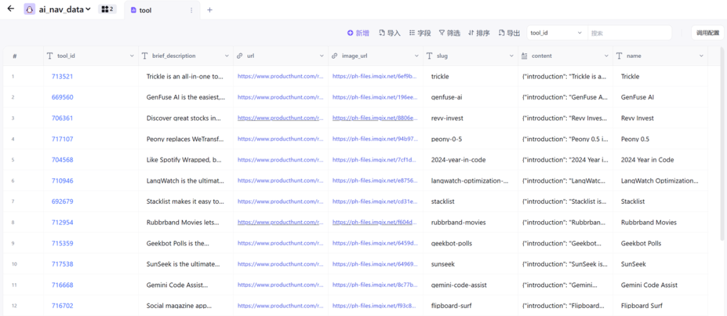The image size is (727, 316).
Task: Open the 筛选 filter option
Action: coord(449,33)
